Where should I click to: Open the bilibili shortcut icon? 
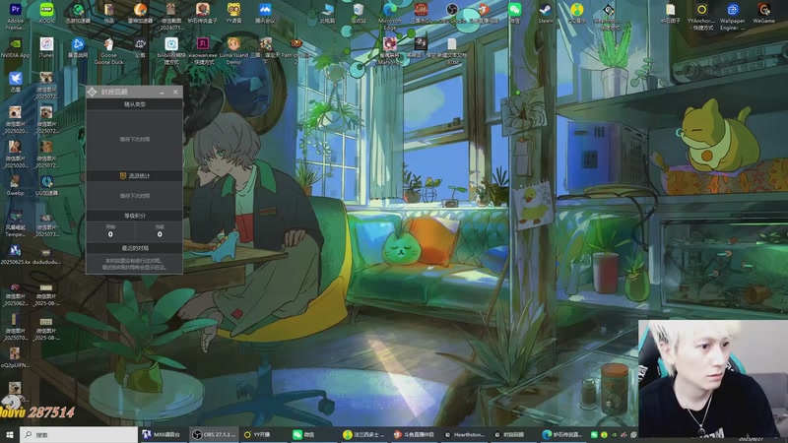171,51
